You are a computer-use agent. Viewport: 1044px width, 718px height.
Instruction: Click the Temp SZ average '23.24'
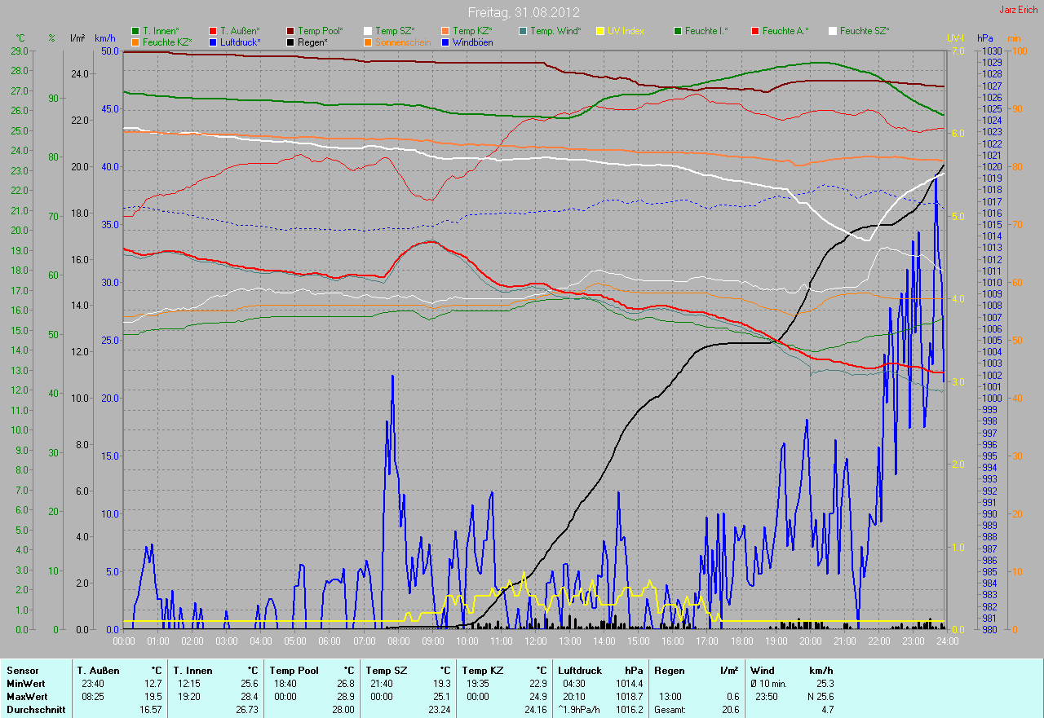point(439,710)
